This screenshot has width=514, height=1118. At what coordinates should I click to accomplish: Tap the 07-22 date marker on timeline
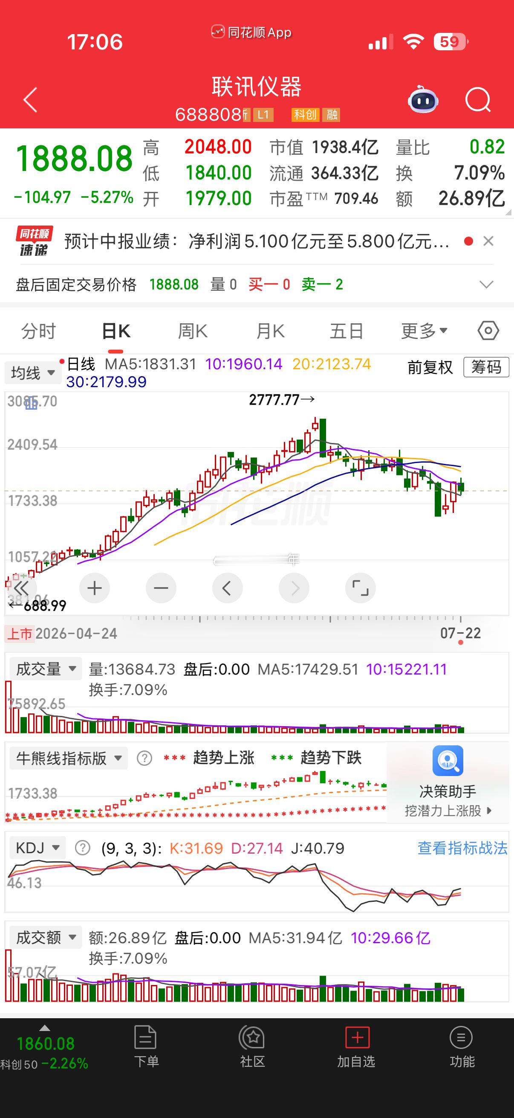coord(460,633)
